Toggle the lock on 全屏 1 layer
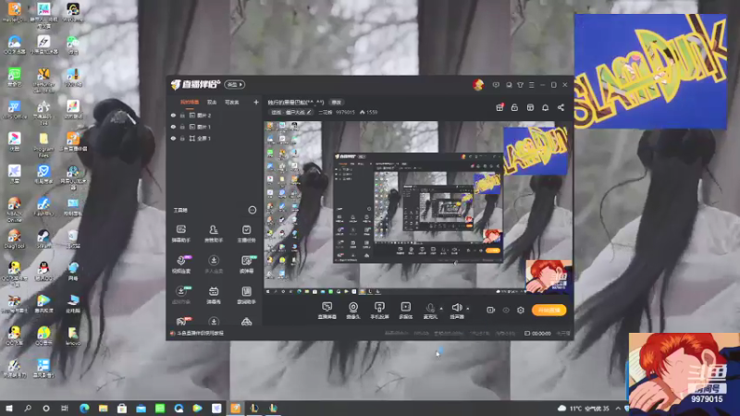This screenshot has height=416, width=740. point(182,138)
